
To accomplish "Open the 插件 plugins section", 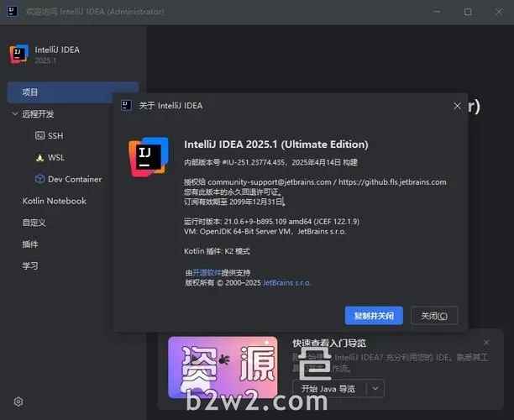I will (30, 244).
